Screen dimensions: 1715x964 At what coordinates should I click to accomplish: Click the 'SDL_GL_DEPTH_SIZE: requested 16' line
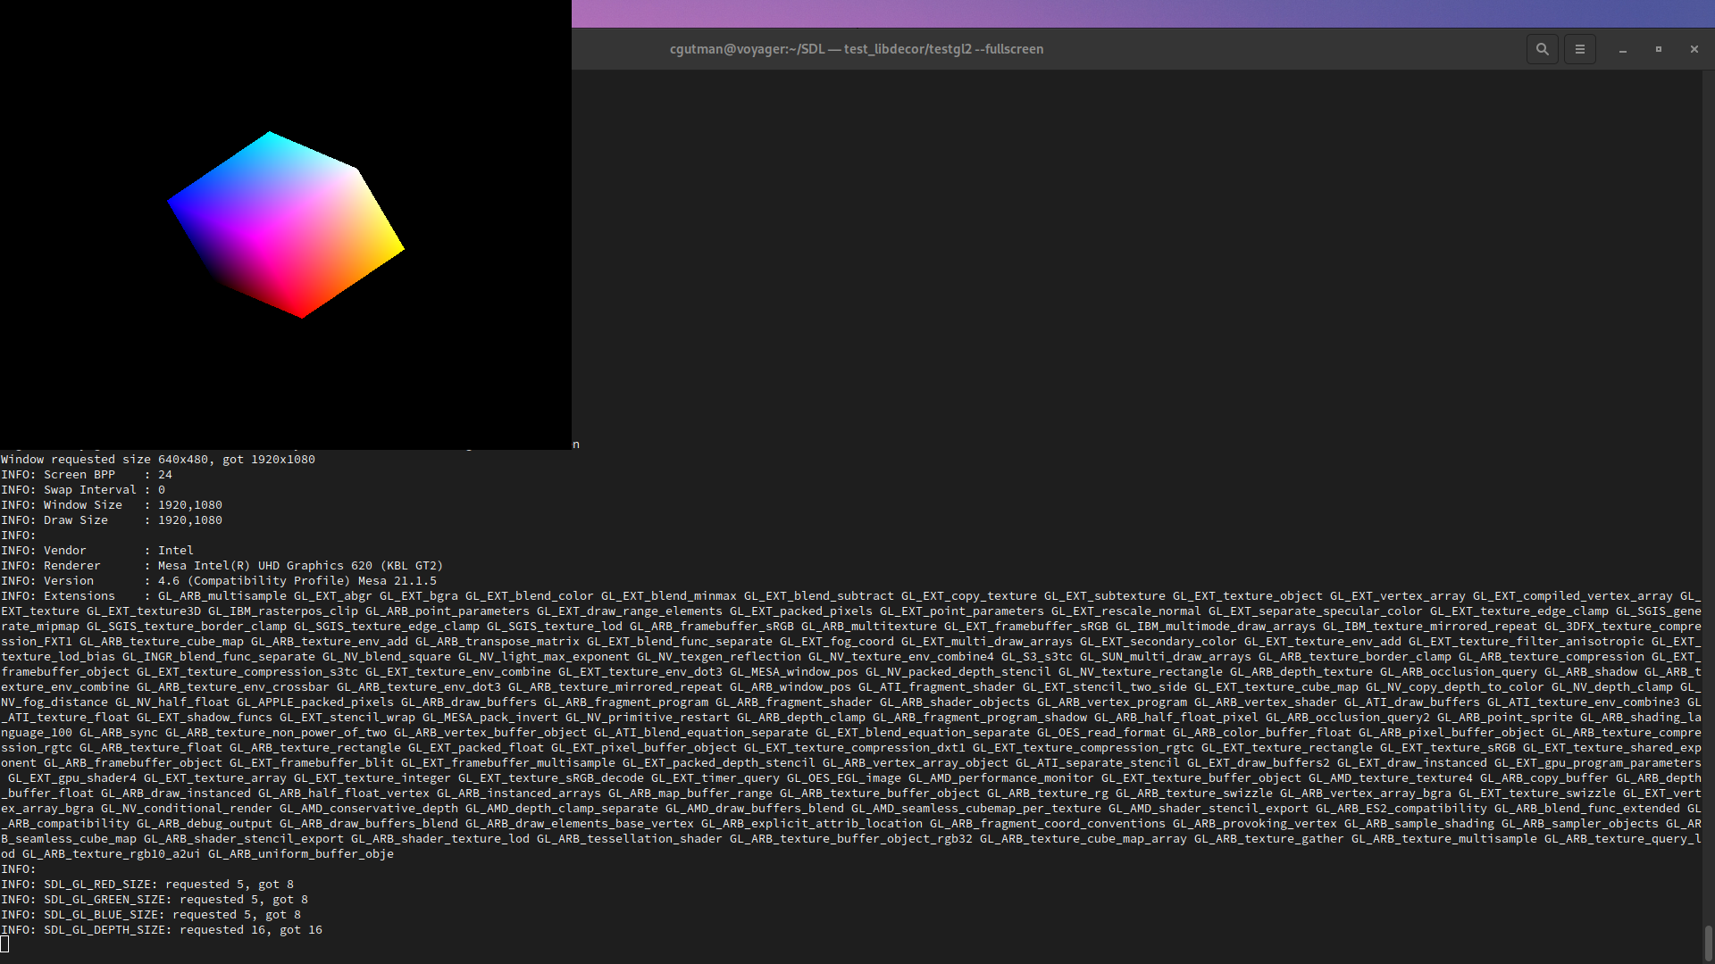[x=162, y=930]
